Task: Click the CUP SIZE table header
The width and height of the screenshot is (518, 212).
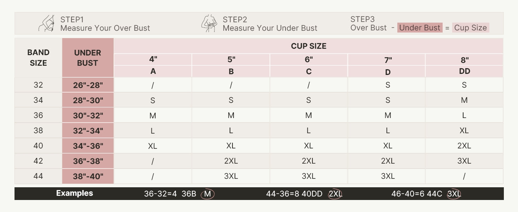Action: 309,46
